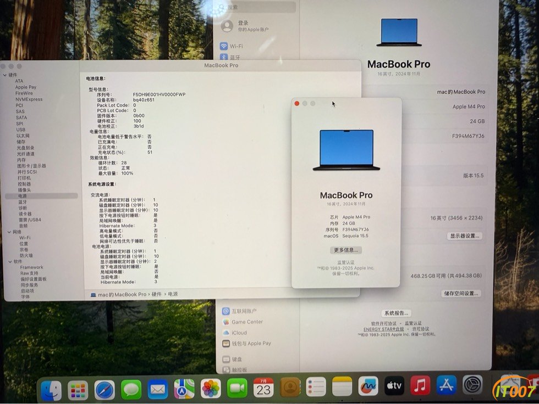Click the Settings search field 搜索

pyautogui.click(x=256, y=7)
